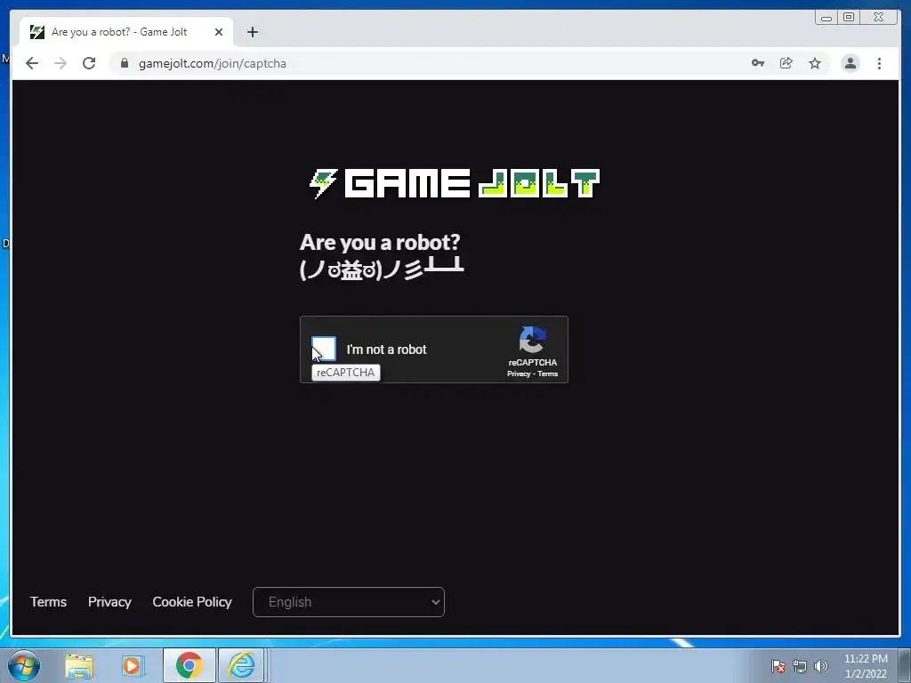Go back to the previous page
The image size is (911, 683).
coord(32,63)
